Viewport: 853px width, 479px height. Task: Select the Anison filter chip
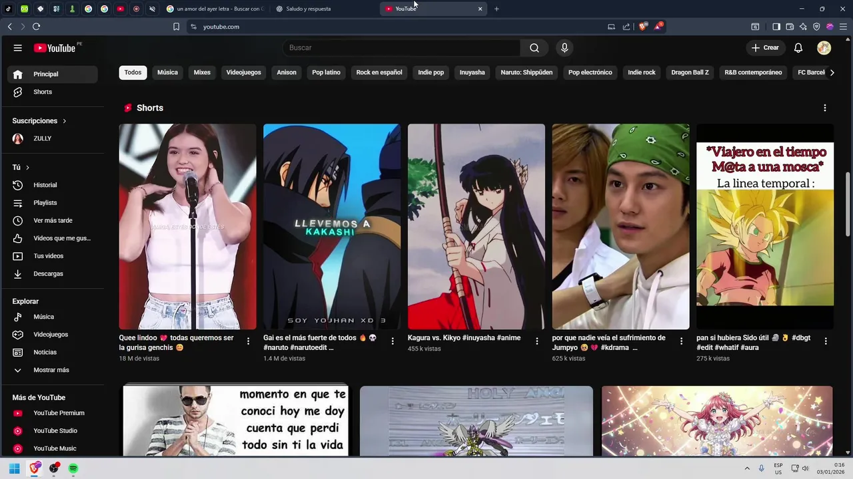[x=287, y=73]
